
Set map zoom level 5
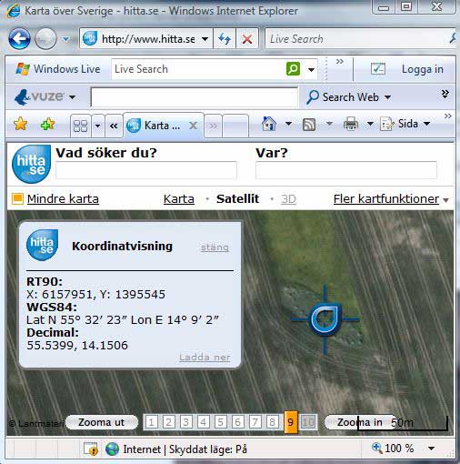[x=221, y=422]
